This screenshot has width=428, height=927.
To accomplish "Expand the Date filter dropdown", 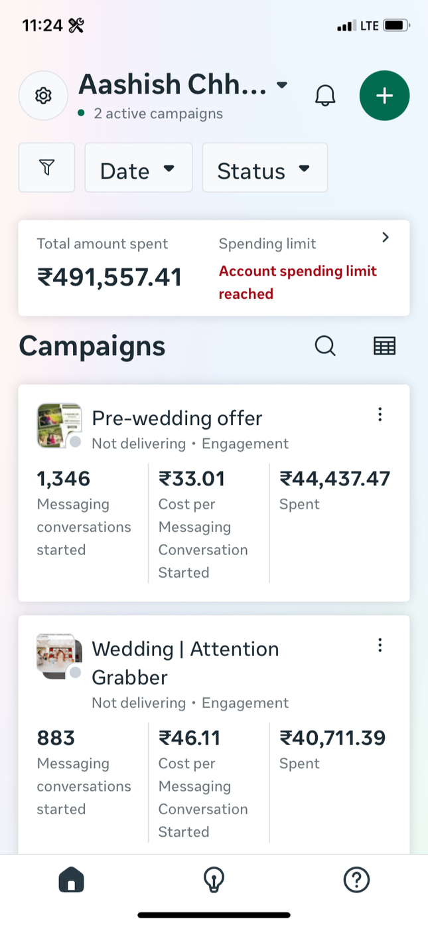I will (138, 169).
